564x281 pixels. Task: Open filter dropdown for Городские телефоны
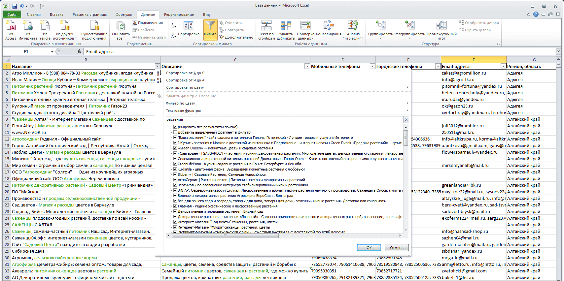click(x=438, y=66)
